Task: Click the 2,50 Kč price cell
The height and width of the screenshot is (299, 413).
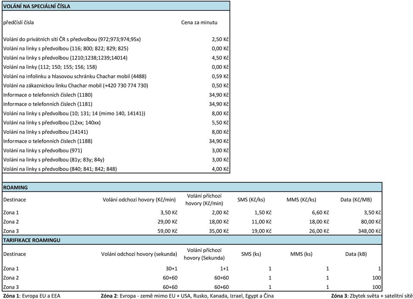Action: (220, 39)
